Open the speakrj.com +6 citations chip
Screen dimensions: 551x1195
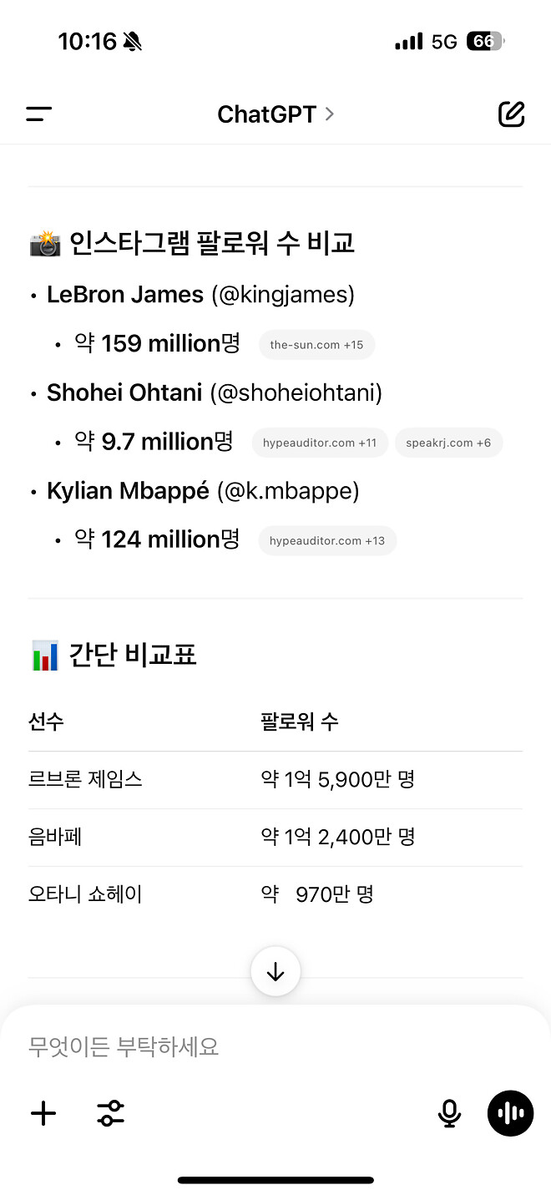449,443
